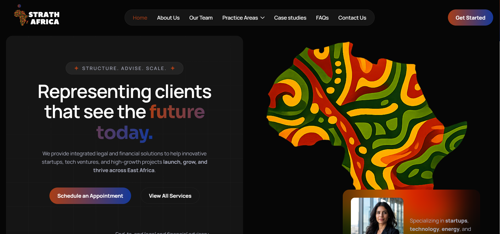The image size is (500, 234).
Task: Click the left star icon beside STRUCTURE
Action: [x=76, y=68]
